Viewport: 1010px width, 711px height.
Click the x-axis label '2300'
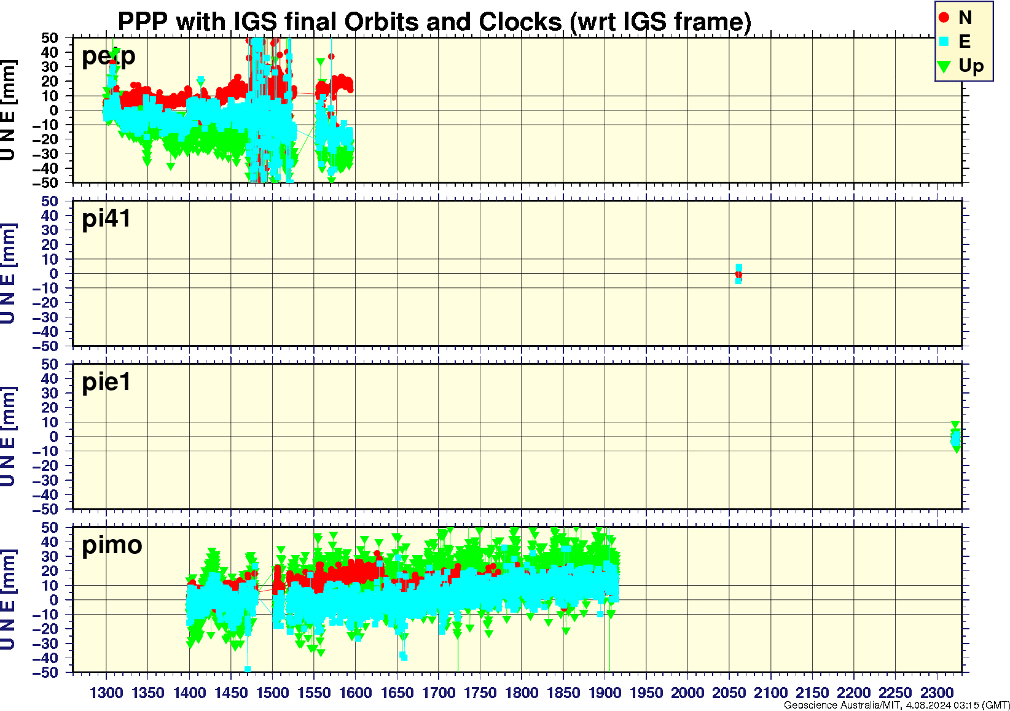(x=937, y=693)
